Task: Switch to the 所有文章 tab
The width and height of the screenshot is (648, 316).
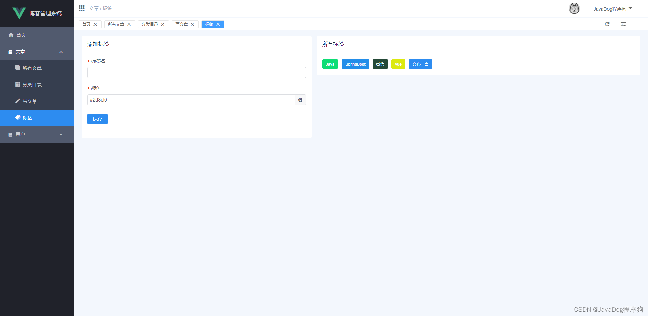Action: click(x=116, y=24)
